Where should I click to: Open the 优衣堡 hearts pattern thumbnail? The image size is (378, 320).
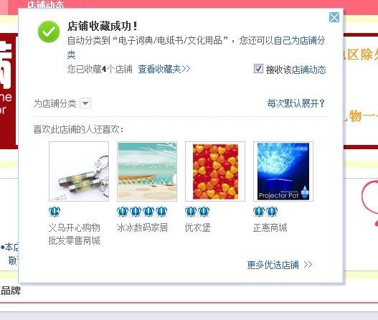[215, 171]
